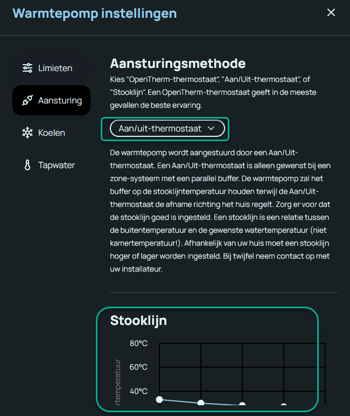Click the plug icon next to Aansturing
Viewport: 350px width, 416px height.
coord(27,101)
